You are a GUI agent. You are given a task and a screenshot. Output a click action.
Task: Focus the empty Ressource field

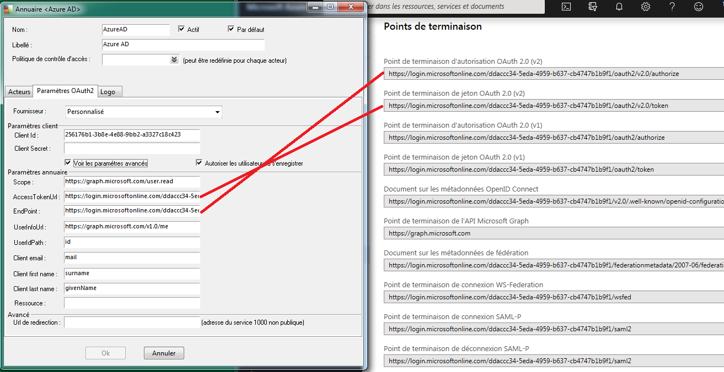tap(132, 303)
